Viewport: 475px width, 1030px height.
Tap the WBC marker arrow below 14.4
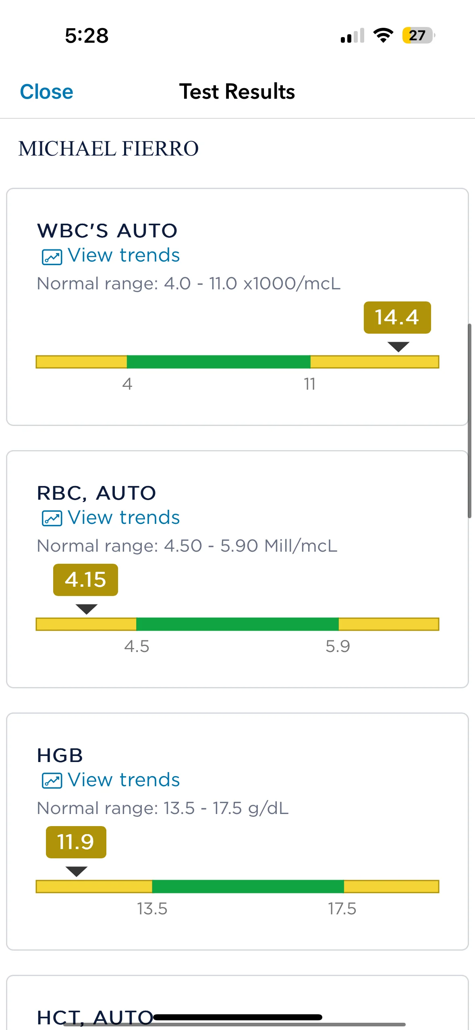pos(398,347)
